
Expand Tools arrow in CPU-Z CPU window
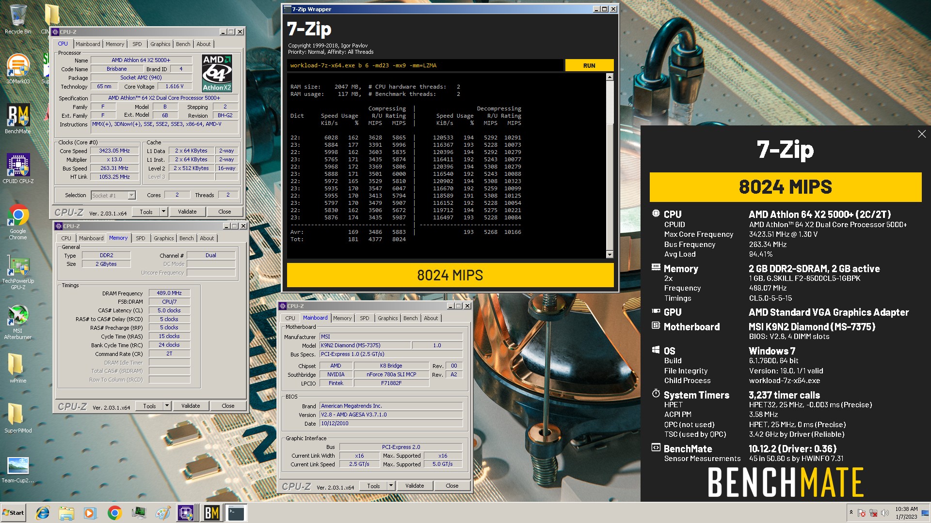pyautogui.click(x=163, y=212)
